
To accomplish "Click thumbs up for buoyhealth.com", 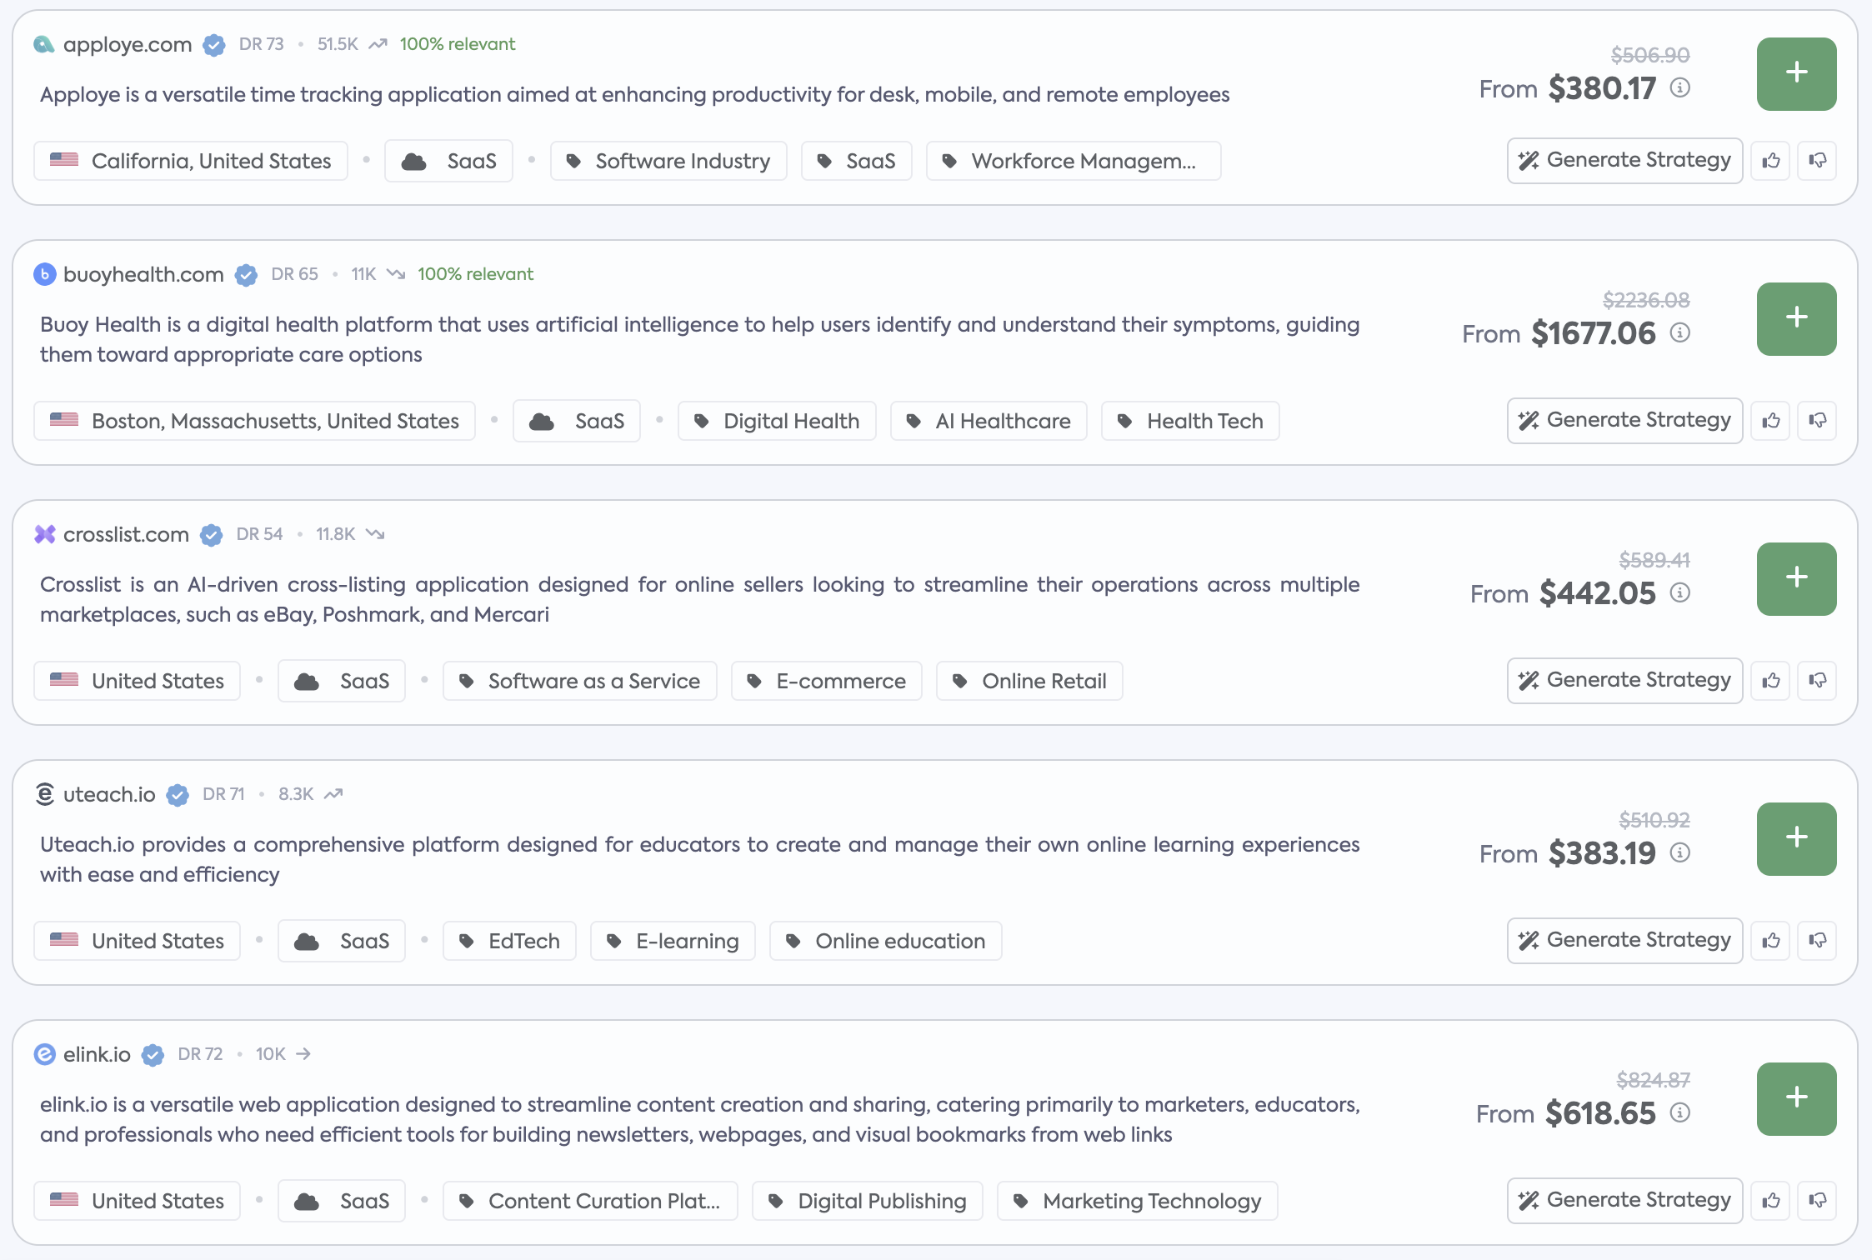I will click(1771, 421).
